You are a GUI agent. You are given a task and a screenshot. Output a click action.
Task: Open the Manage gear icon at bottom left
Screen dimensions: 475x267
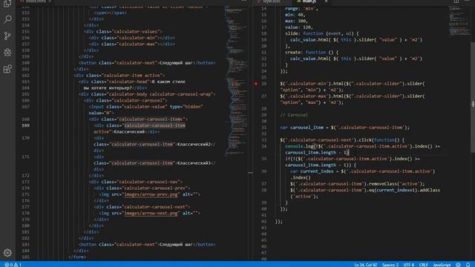tap(7, 252)
